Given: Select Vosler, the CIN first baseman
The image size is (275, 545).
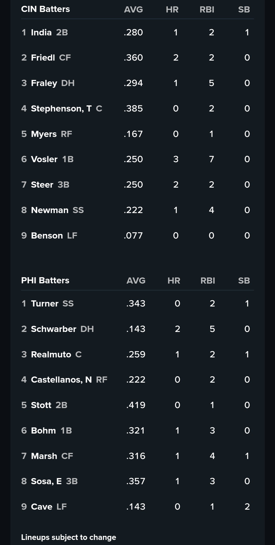Looking at the screenshot, I should coord(44,159).
